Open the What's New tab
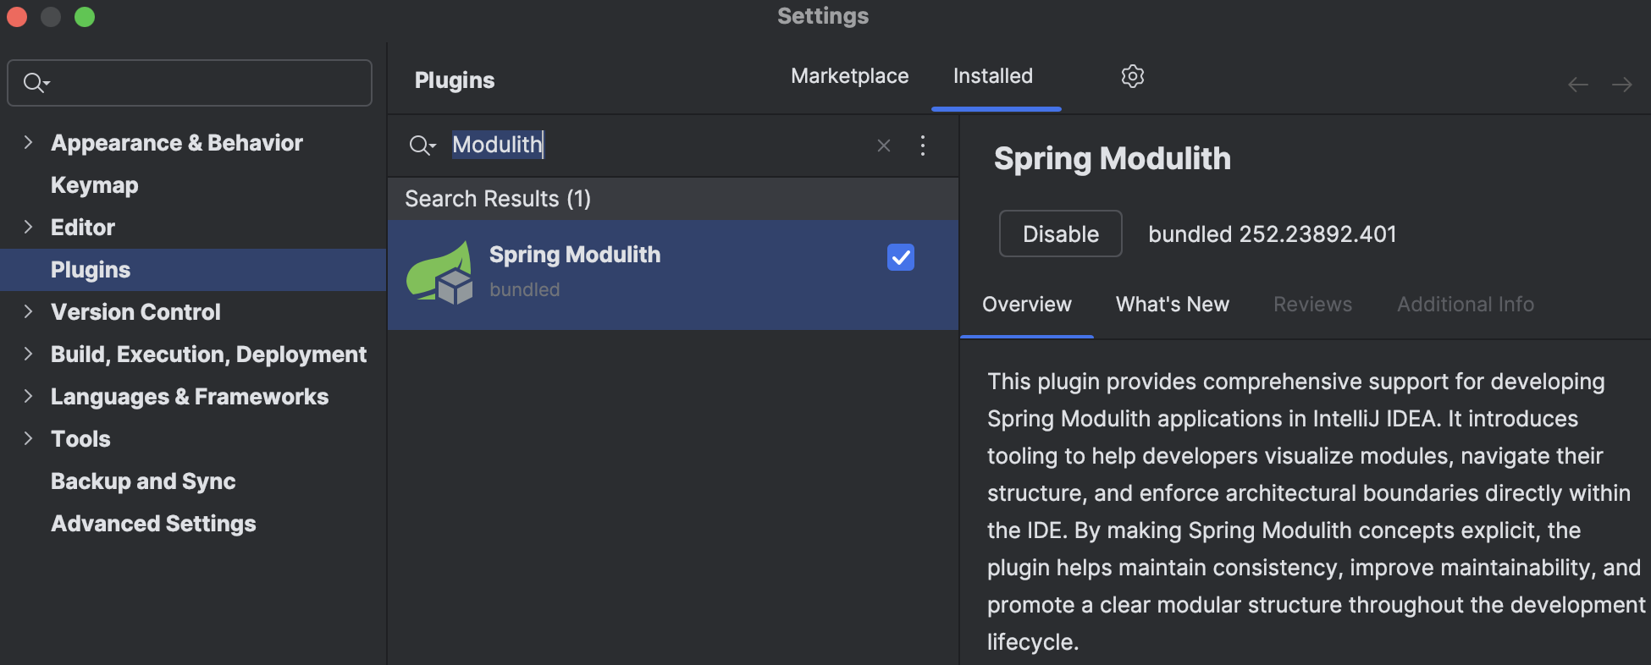The width and height of the screenshot is (1651, 665). [1173, 305]
